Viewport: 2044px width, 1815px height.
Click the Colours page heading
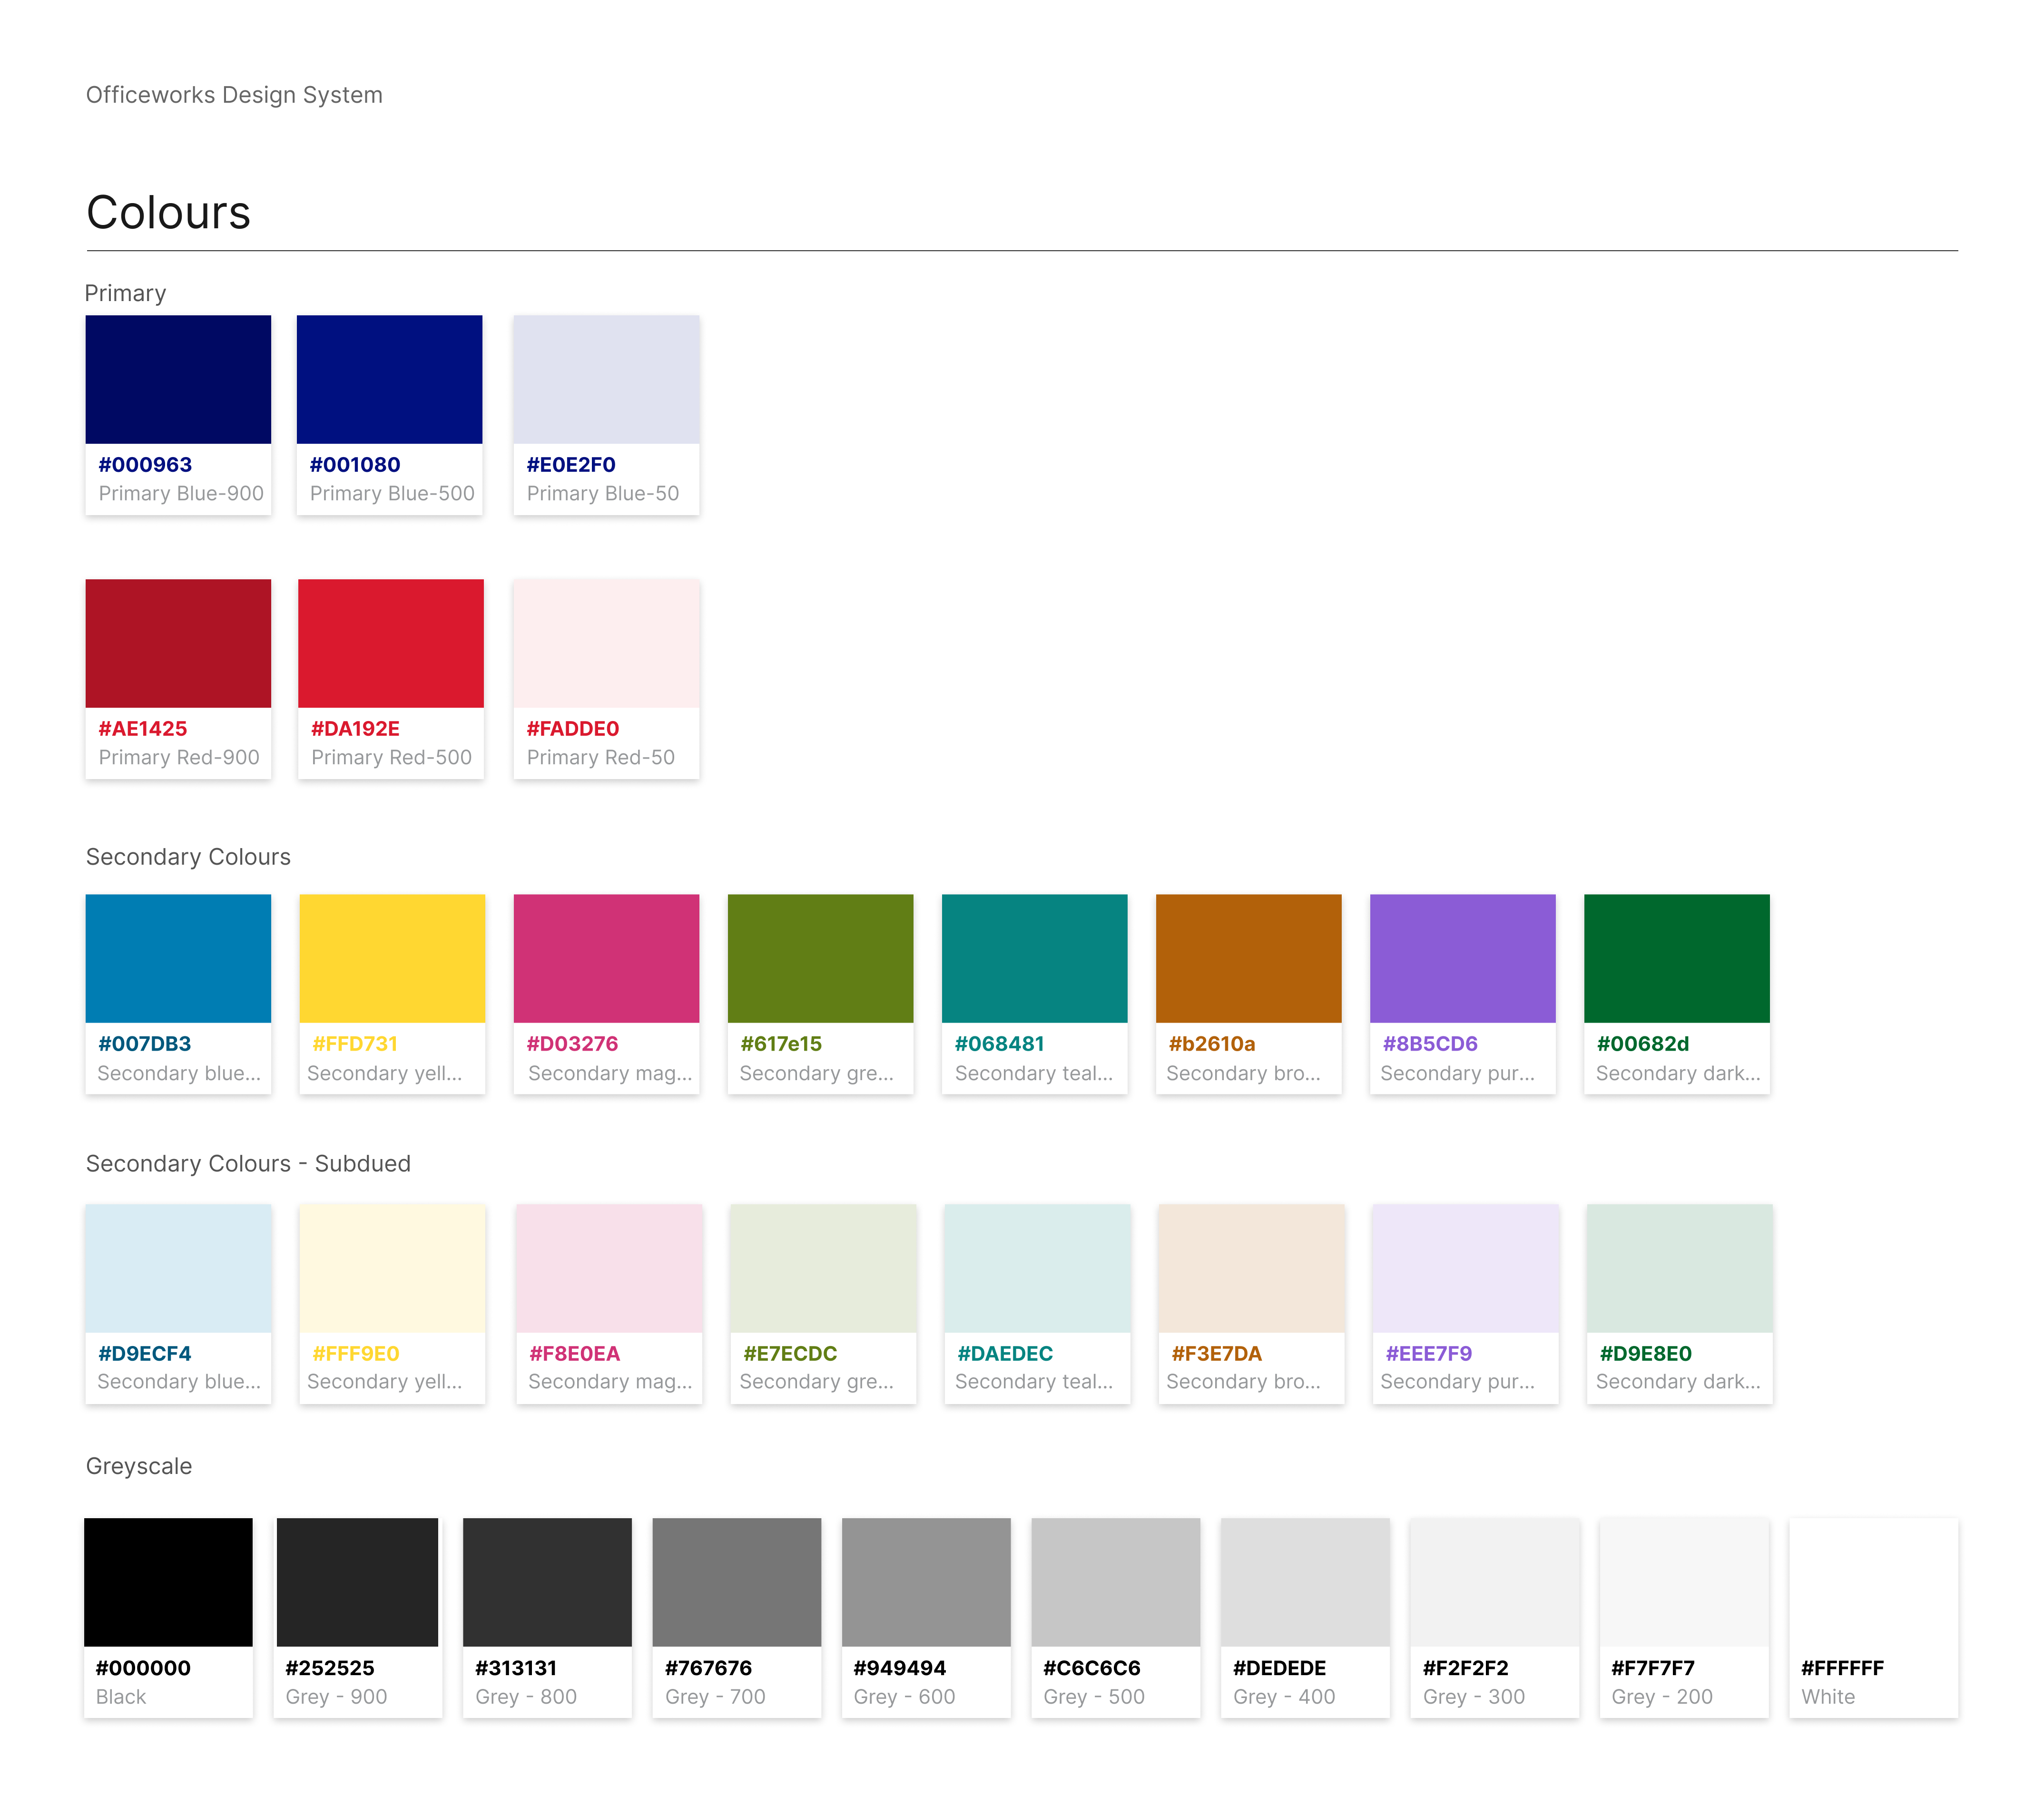coord(167,212)
